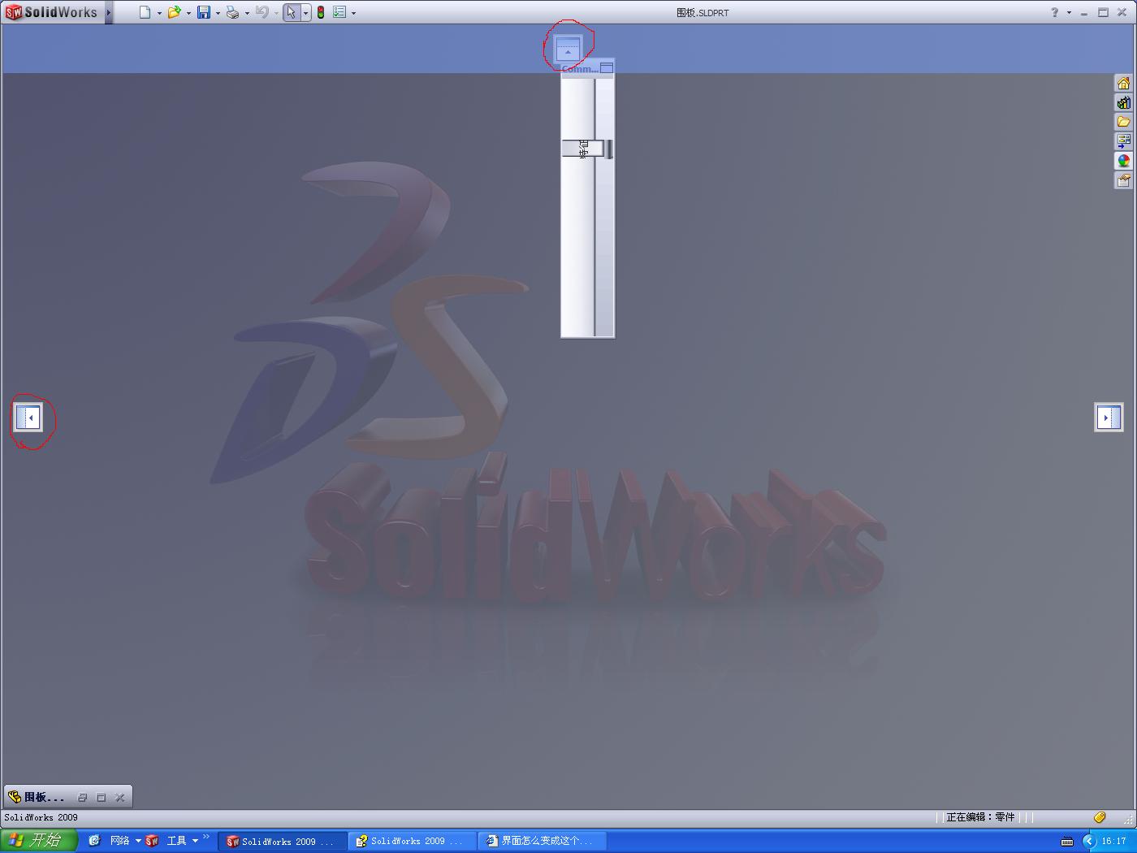1137x853 pixels.
Task: Click the SolidWorks 2009 status bar text
Action: click(41, 817)
